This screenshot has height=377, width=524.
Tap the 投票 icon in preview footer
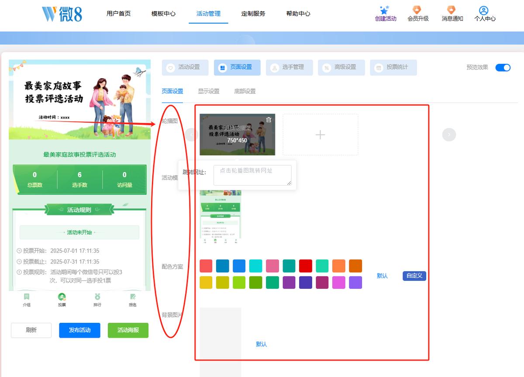62,297
